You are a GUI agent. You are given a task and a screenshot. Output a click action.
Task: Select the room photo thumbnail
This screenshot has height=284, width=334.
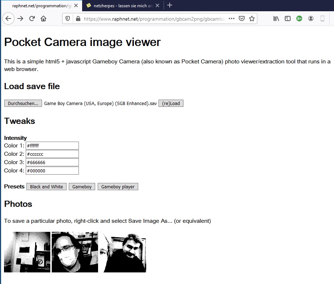(27, 252)
